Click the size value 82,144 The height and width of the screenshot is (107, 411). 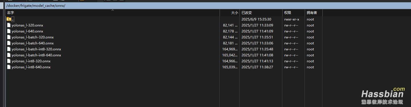pos(230,37)
